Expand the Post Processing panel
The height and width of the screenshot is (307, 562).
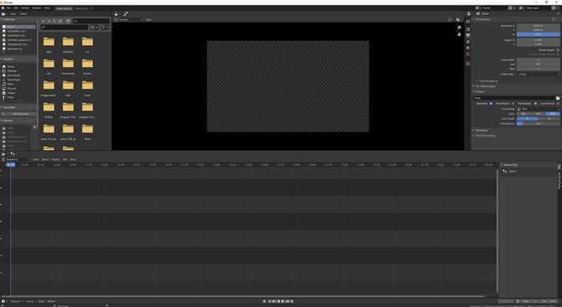point(485,136)
